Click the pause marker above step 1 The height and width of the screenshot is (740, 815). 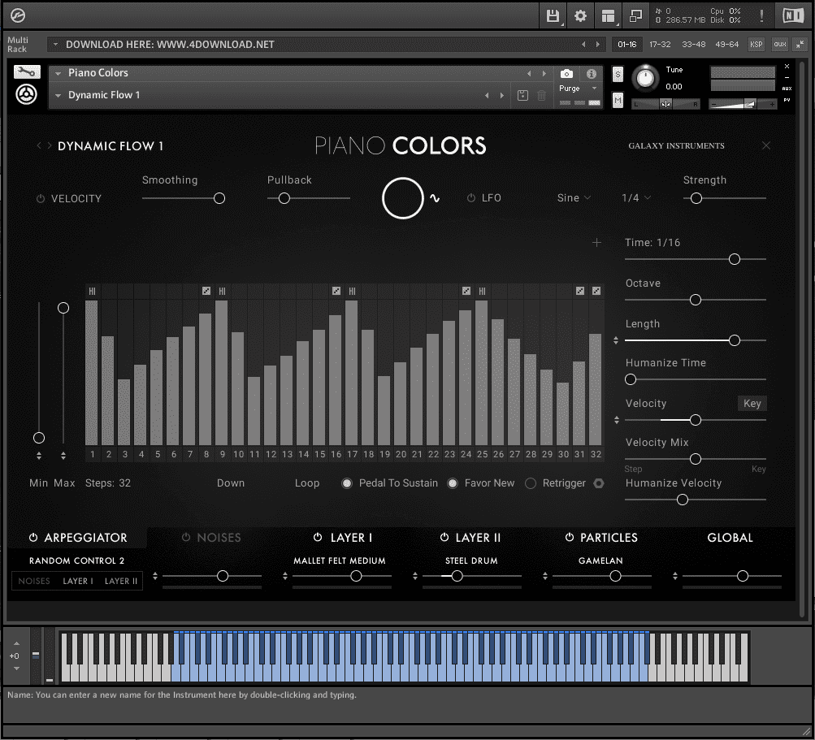pyautogui.click(x=92, y=291)
